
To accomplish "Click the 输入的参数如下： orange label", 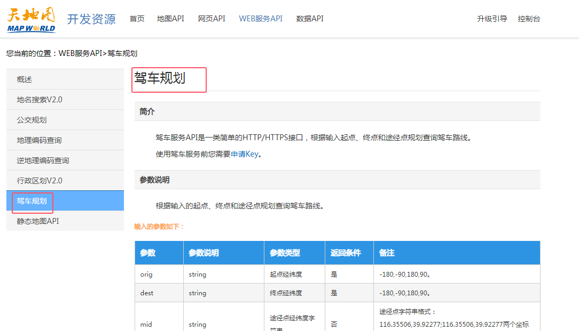I will coord(159,227).
